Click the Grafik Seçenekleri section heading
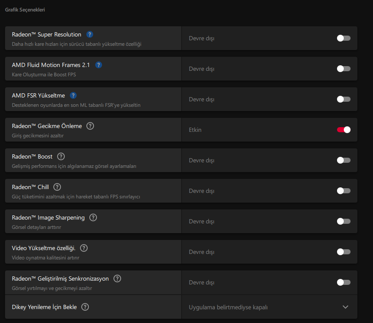 (25, 10)
